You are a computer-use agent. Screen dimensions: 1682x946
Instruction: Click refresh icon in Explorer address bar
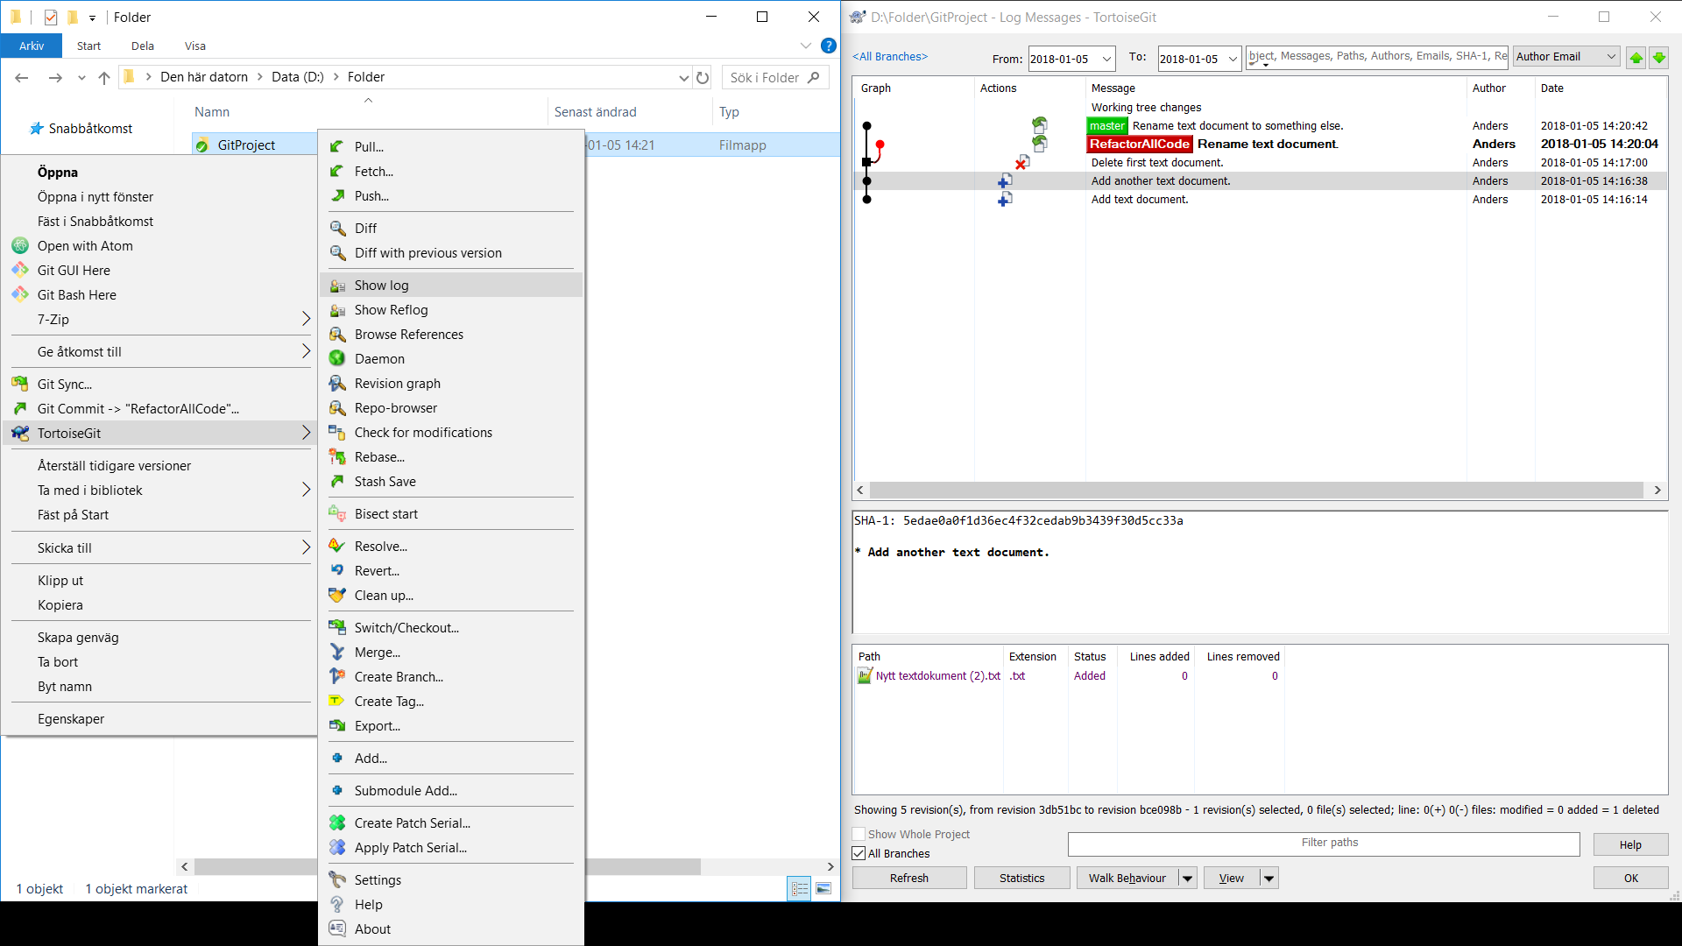point(703,77)
